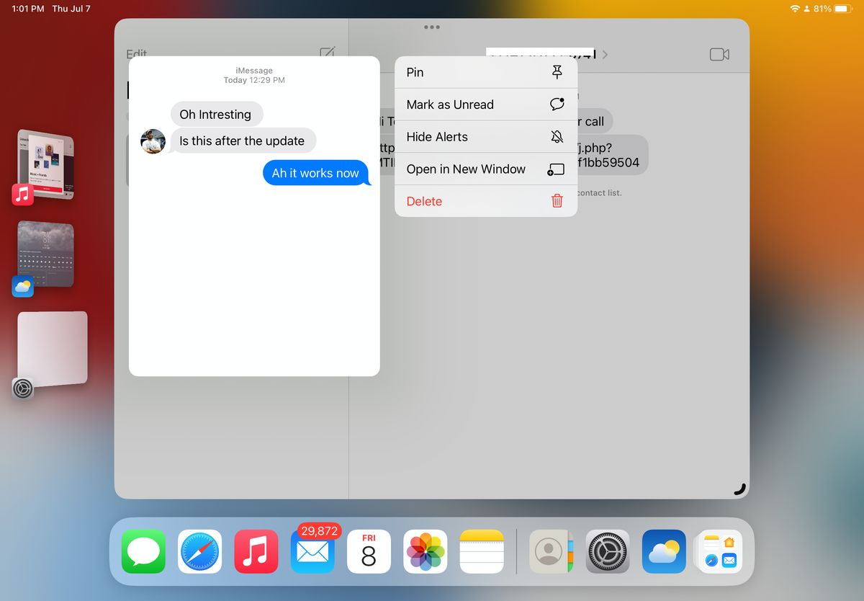Viewport: 864px width, 601px height.
Task: Open Settings from the dock
Action: pyautogui.click(x=607, y=551)
